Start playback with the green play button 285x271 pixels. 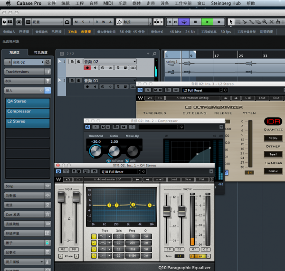click(207, 22)
